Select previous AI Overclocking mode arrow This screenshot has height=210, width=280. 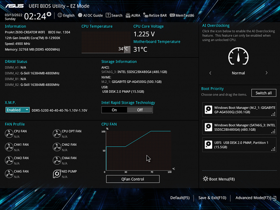tap(210, 73)
